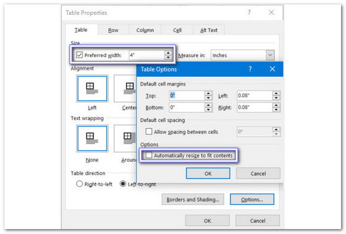This screenshot has width=346, height=234.
Task: Click the Borders and Shading button
Action: [193, 200]
